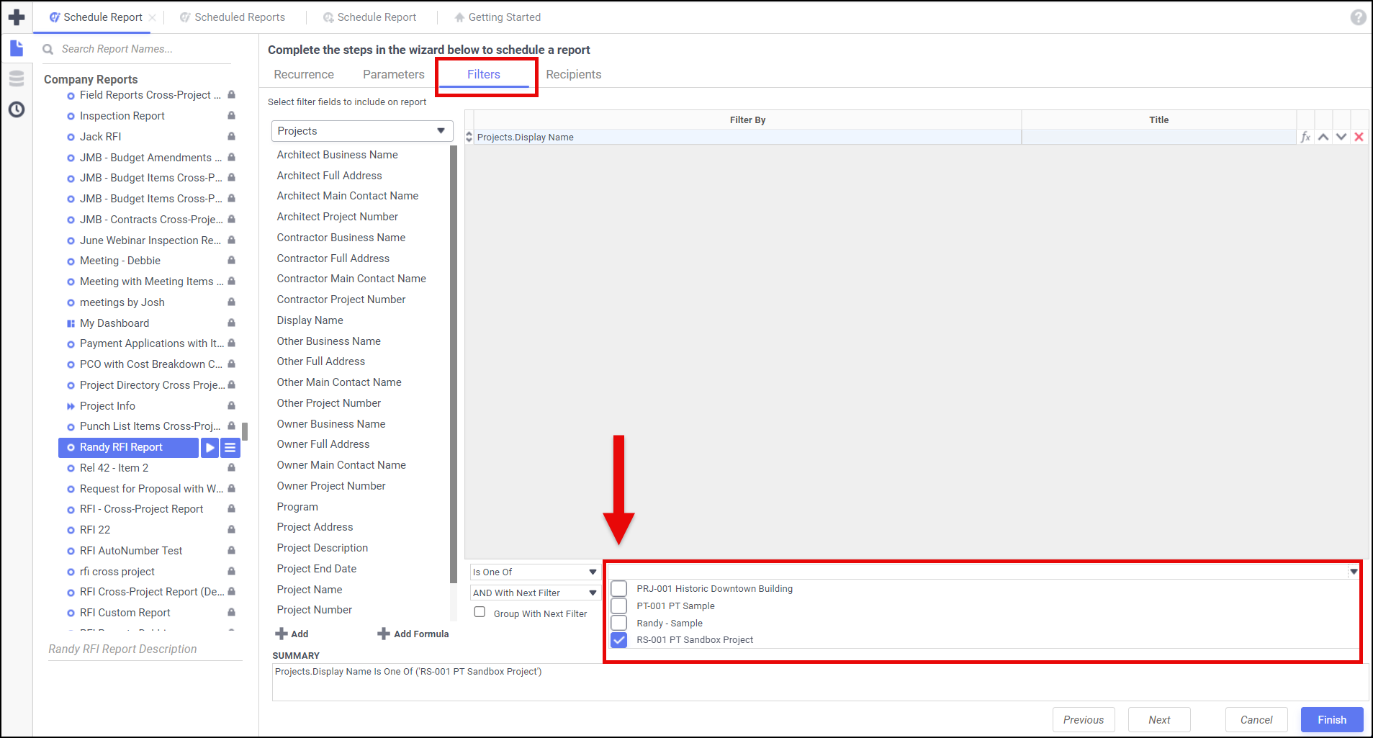Close the Schedule Report tab
Viewport: 1373px width, 738px height.
[152, 17]
